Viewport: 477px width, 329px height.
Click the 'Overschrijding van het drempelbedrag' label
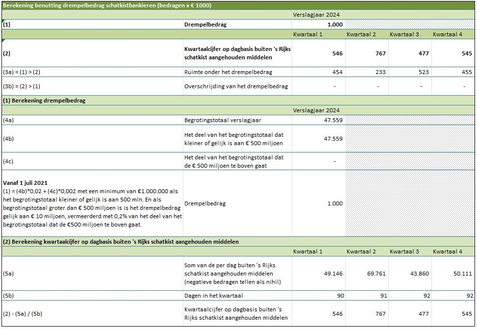(x=236, y=86)
